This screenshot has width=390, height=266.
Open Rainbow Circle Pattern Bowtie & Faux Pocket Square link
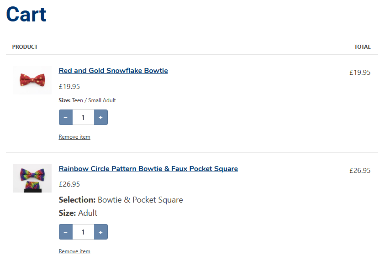coord(148,169)
